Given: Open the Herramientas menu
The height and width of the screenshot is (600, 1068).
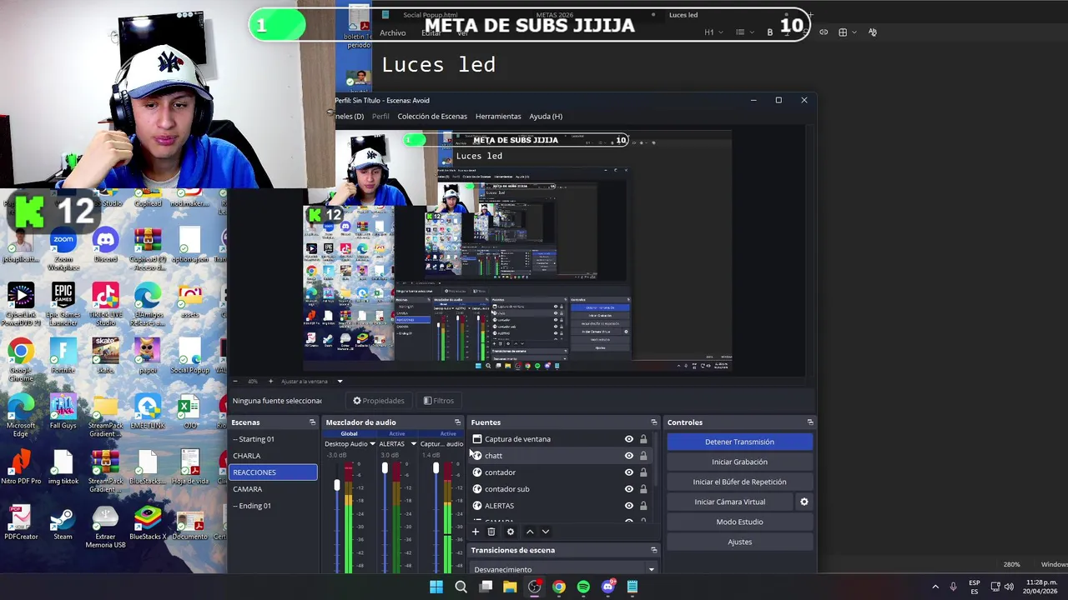Looking at the screenshot, I should click(x=498, y=117).
